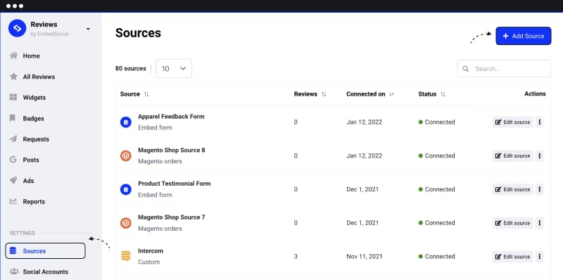Navigate to Requests in the sidebar
The height and width of the screenshot is (280, 563).
click(36, 139)
